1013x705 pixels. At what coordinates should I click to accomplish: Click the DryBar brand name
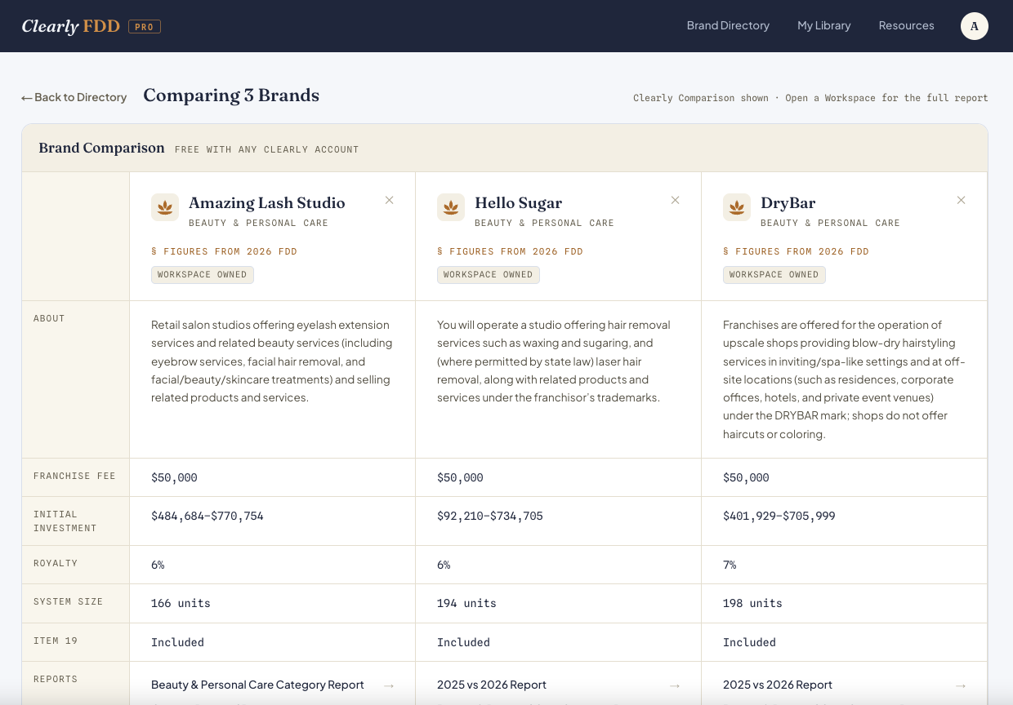coord(788,202)
